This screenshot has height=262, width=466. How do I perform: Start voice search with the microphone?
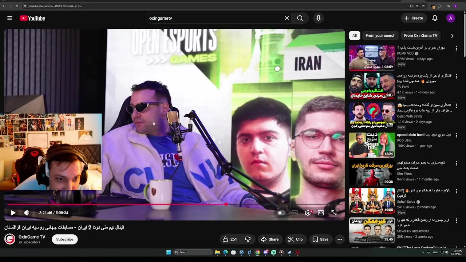(x=319, y=18)
